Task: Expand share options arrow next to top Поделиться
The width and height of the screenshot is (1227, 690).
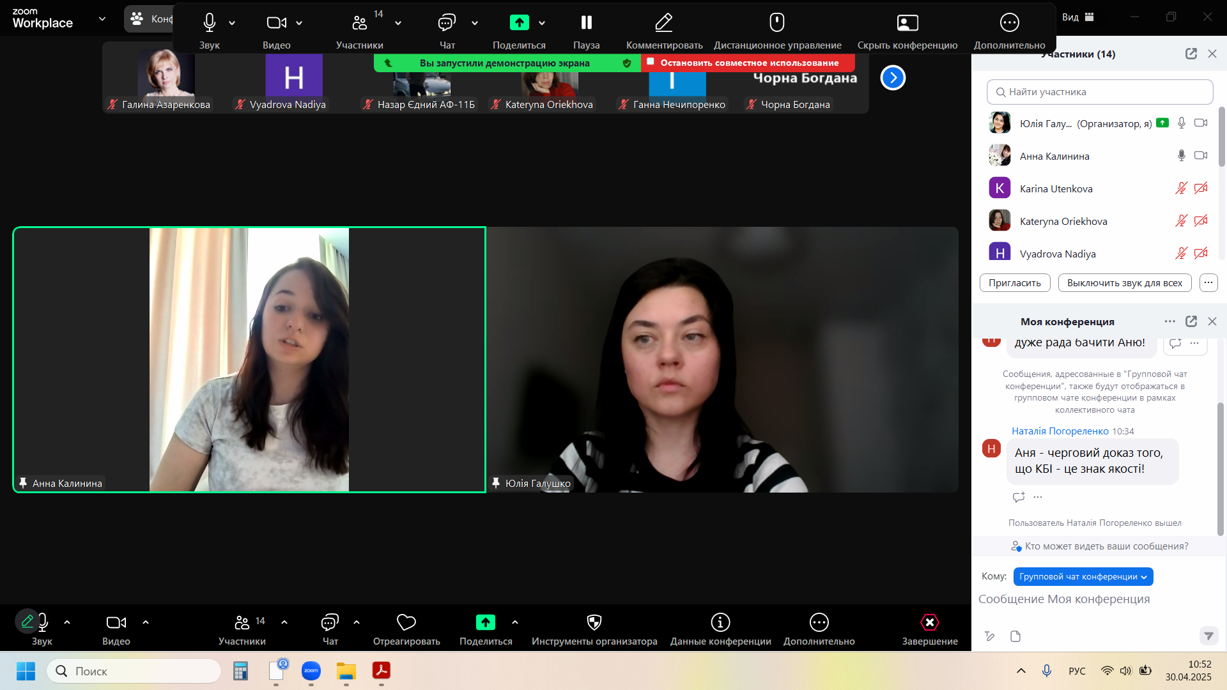Action: 542,23
